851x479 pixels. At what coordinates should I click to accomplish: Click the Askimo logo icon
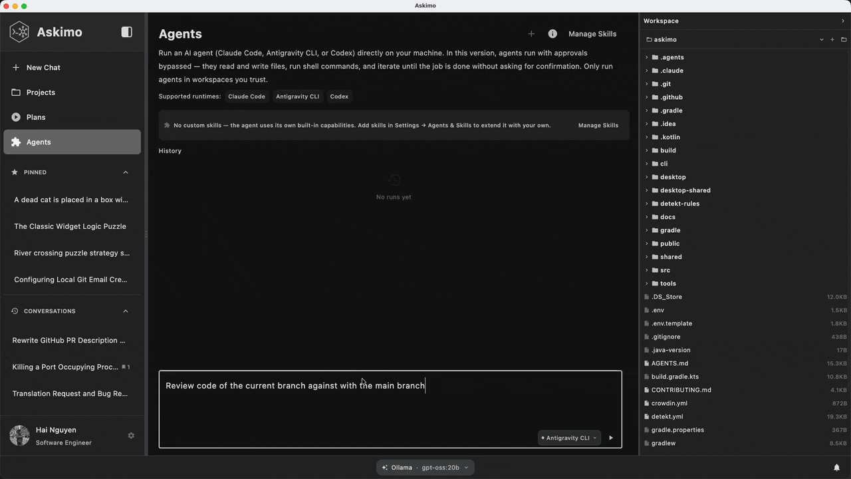point(19,32)
